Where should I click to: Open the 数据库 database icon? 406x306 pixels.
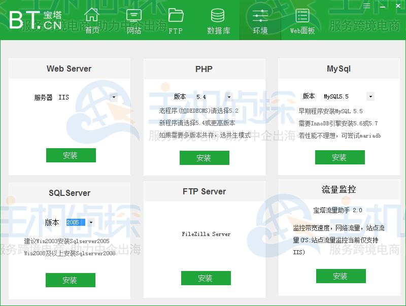(218, 15)
